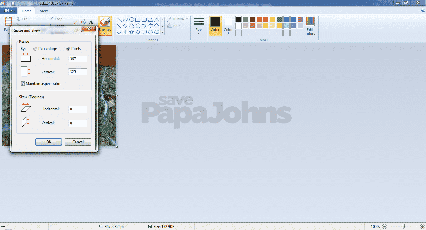Pick the Curve shape

[125, 19]
